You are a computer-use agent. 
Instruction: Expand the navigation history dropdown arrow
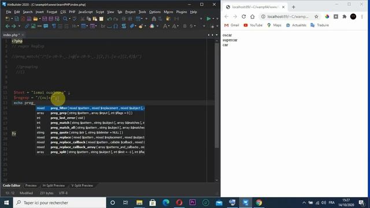click(x=19, y=26)
